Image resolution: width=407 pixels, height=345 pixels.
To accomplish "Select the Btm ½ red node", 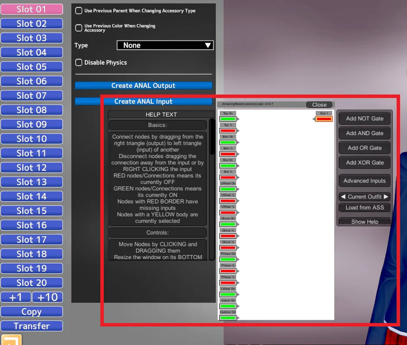I will pyautogui.click(x=228, y=154).
